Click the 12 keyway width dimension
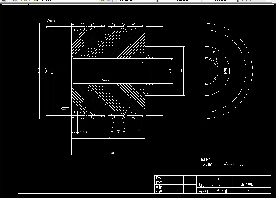 225,71
